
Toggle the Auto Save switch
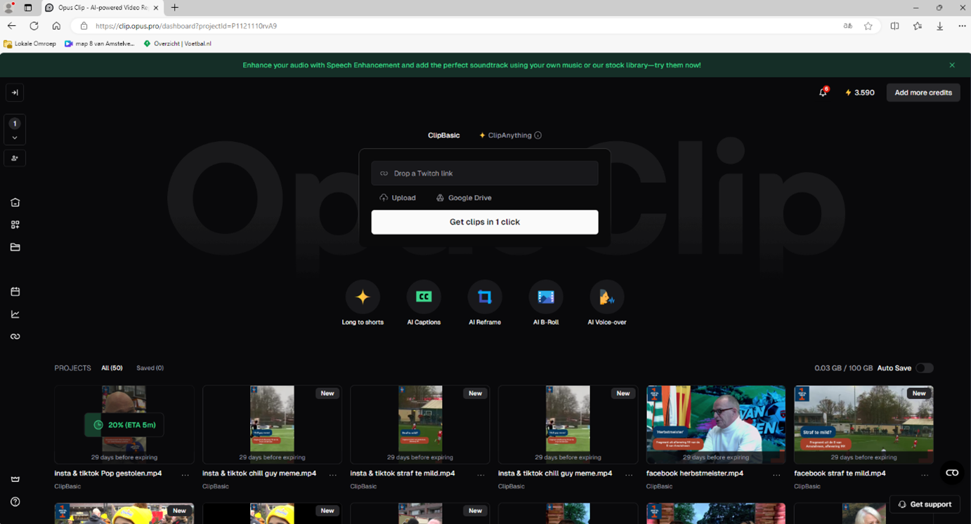pyautogui.click(x=925, y=368)
